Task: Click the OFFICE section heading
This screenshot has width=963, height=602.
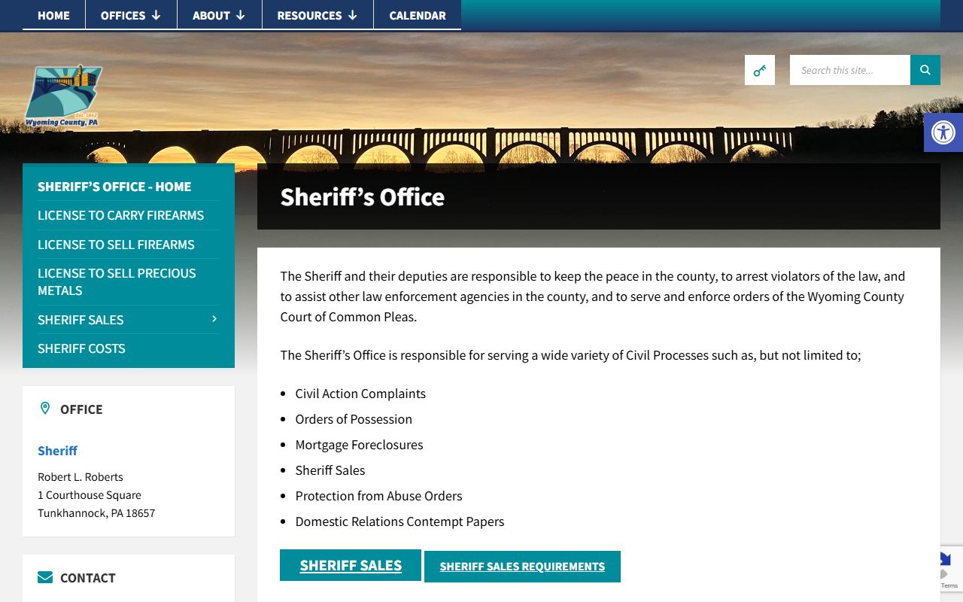Action: [x=81, y=409]
